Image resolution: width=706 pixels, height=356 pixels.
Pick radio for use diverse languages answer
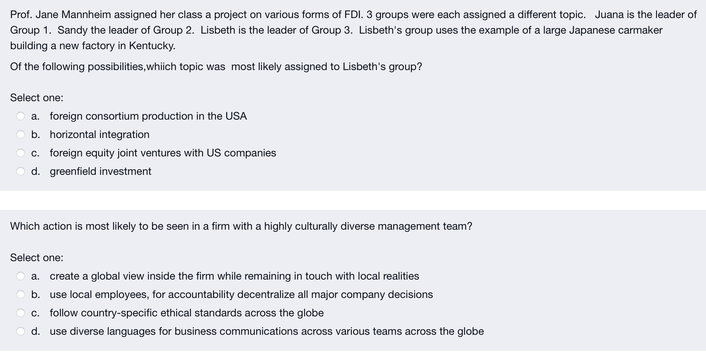tap(21, 331)
